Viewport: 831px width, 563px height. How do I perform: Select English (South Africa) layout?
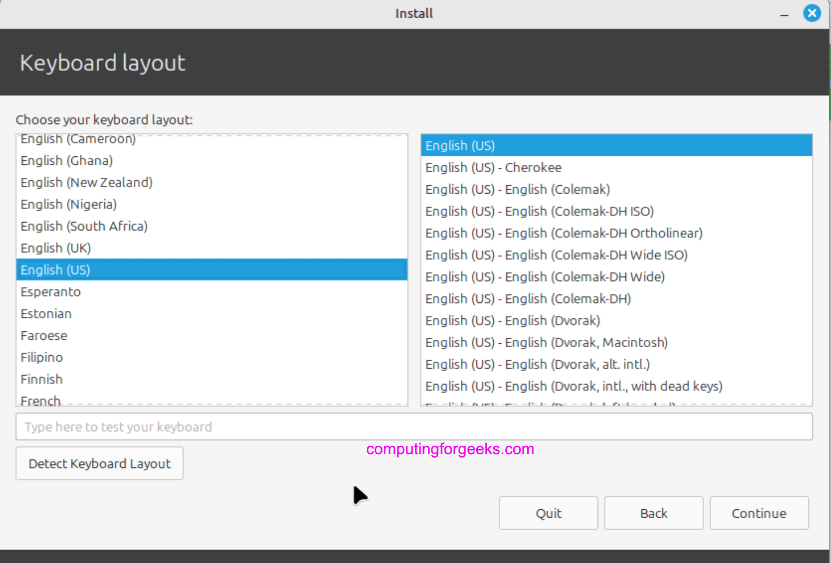point(84,226)
